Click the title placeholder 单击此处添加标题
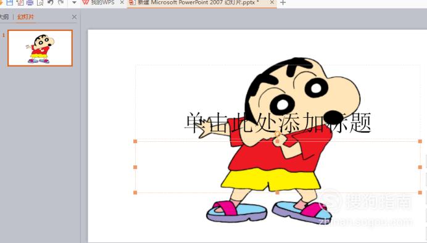 coord(278,123)
